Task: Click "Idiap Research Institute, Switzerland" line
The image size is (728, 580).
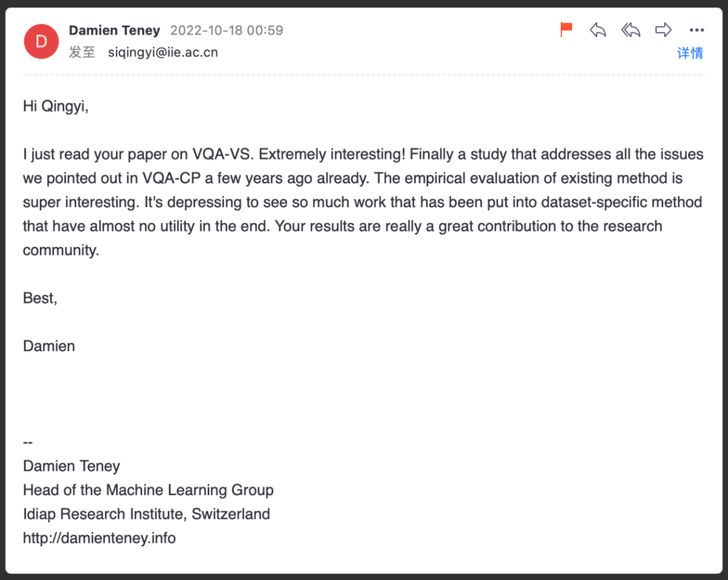Action: tap(146, 514)
